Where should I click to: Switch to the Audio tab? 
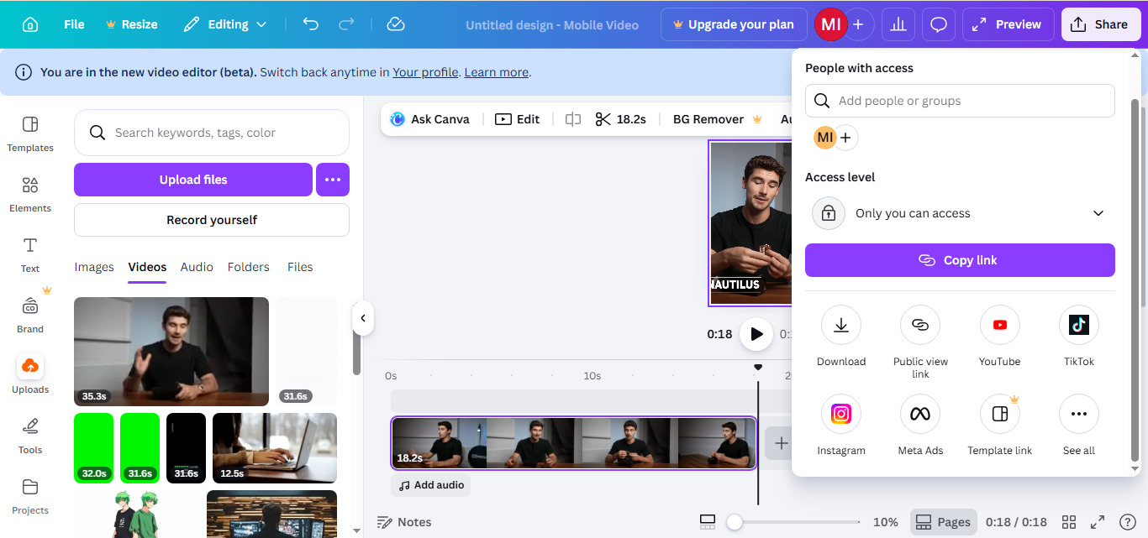pyautogui.click(x=197, y=267)
